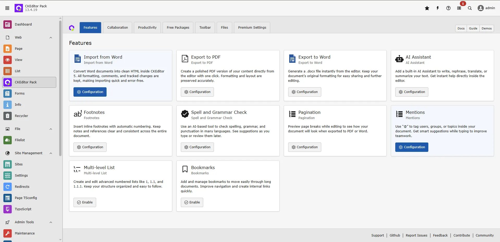Switch to the Collaboration tab
This screenshot has height=242, width=500.
(118, 28)
